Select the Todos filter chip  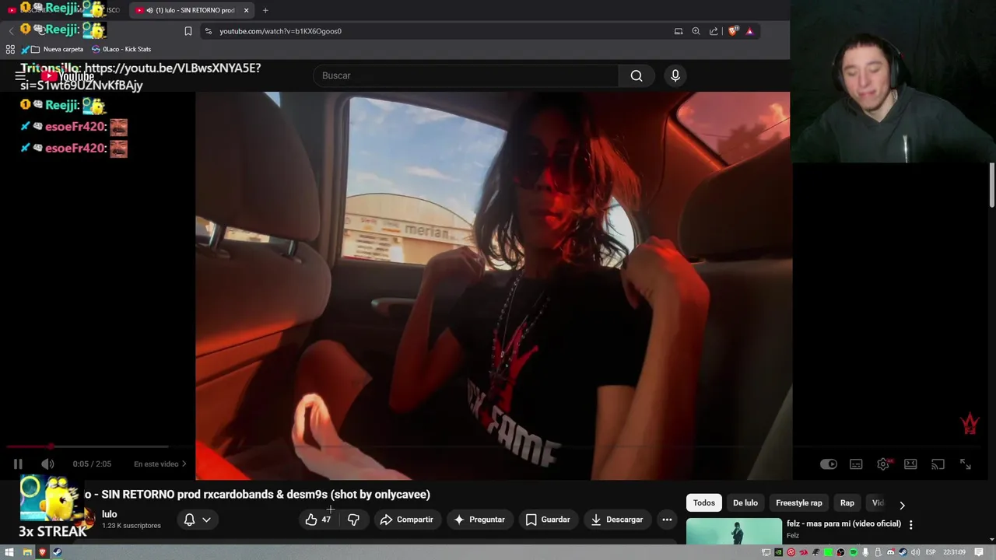pos(704,503)
